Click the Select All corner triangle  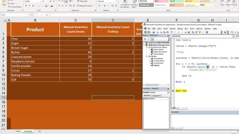(x=5, y=20)
